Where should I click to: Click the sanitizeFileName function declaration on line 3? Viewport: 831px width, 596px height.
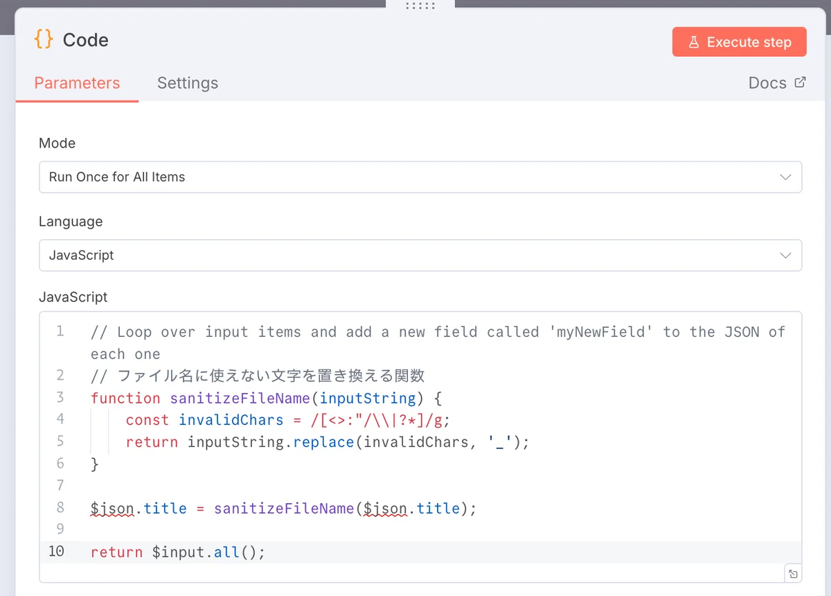click(266, 398)
